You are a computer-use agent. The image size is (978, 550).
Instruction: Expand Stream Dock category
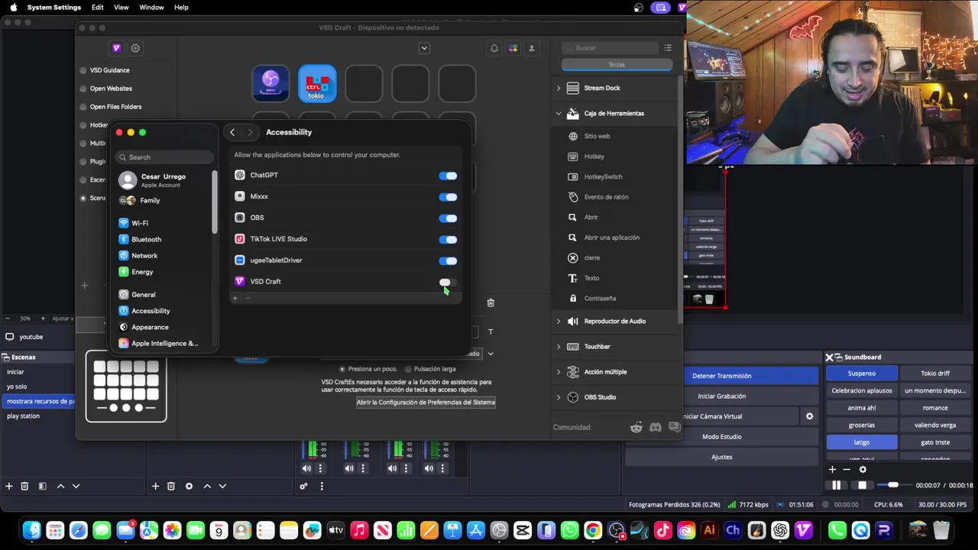(x=558, y=88)
